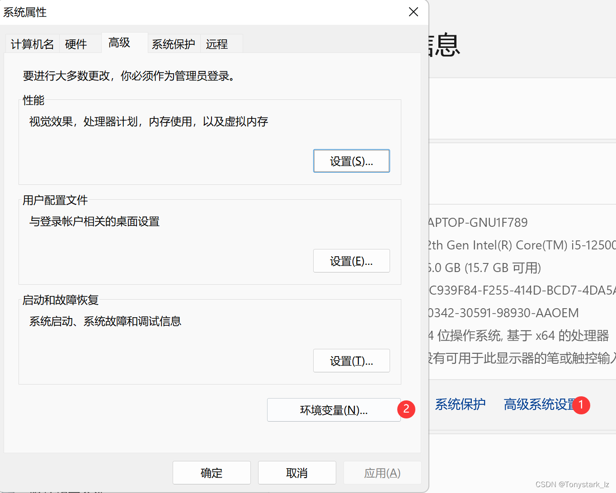The width and height of the screenshot is (616, 493).
Task: Select the 视觉效果，处理器计划 description text
Action: (149, 121)
